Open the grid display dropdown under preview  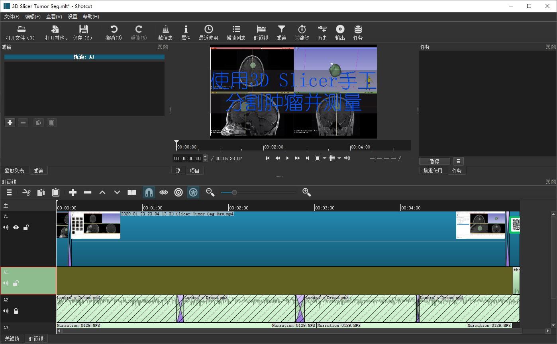point(335,158)
